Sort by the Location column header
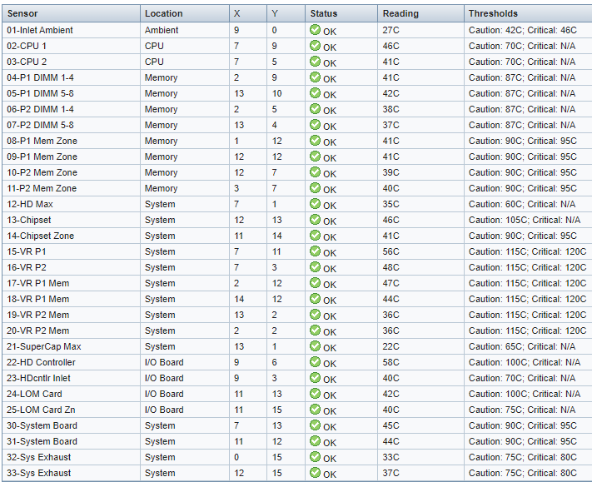The image size is (592, 482). (164, 13)
